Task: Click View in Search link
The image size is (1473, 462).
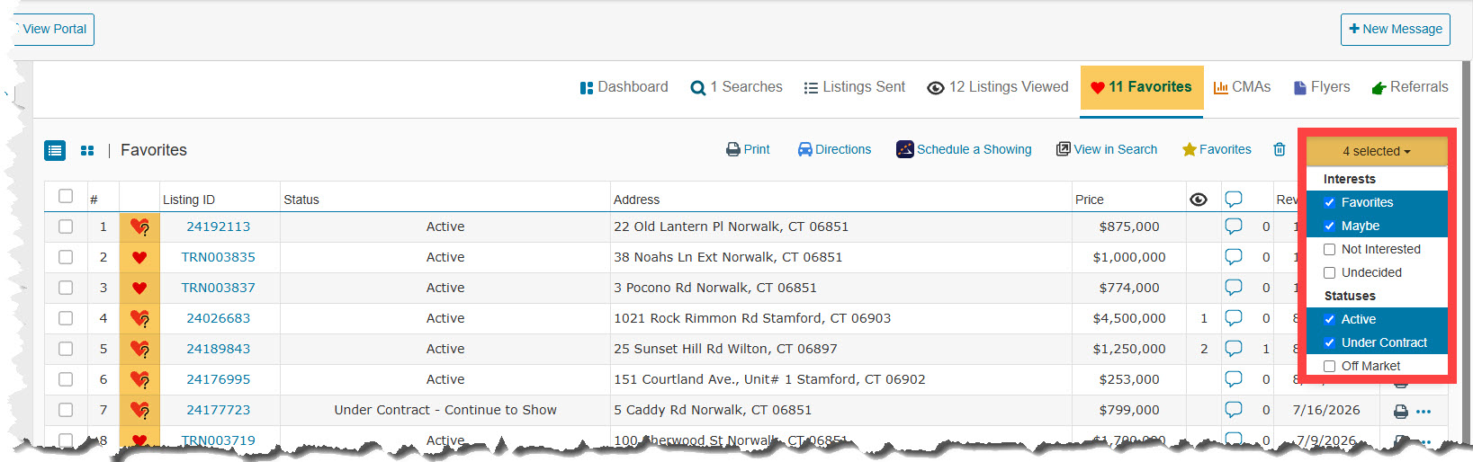Action: (x=1107, y=149)
